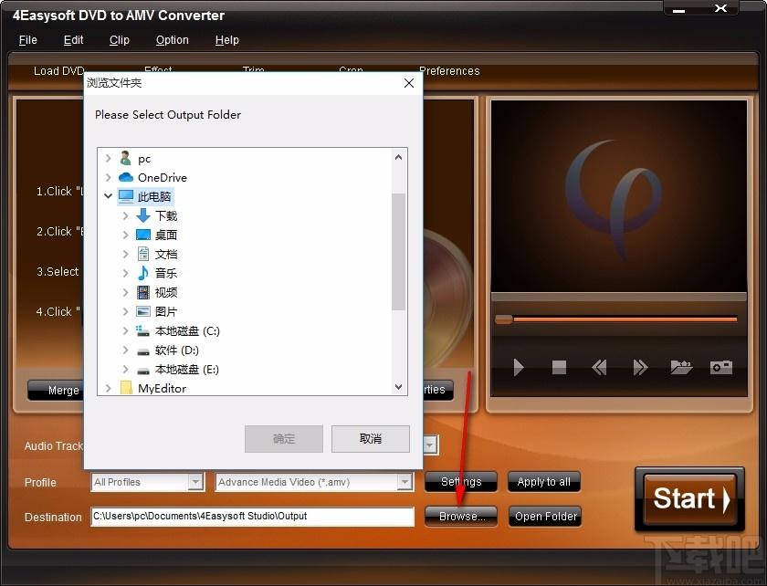
Task: Minimize the converter window
Action: click(679, 10)
